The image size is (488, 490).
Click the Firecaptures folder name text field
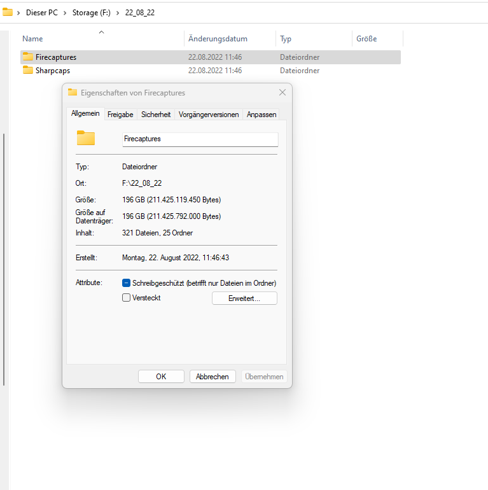tap(200, 139)
